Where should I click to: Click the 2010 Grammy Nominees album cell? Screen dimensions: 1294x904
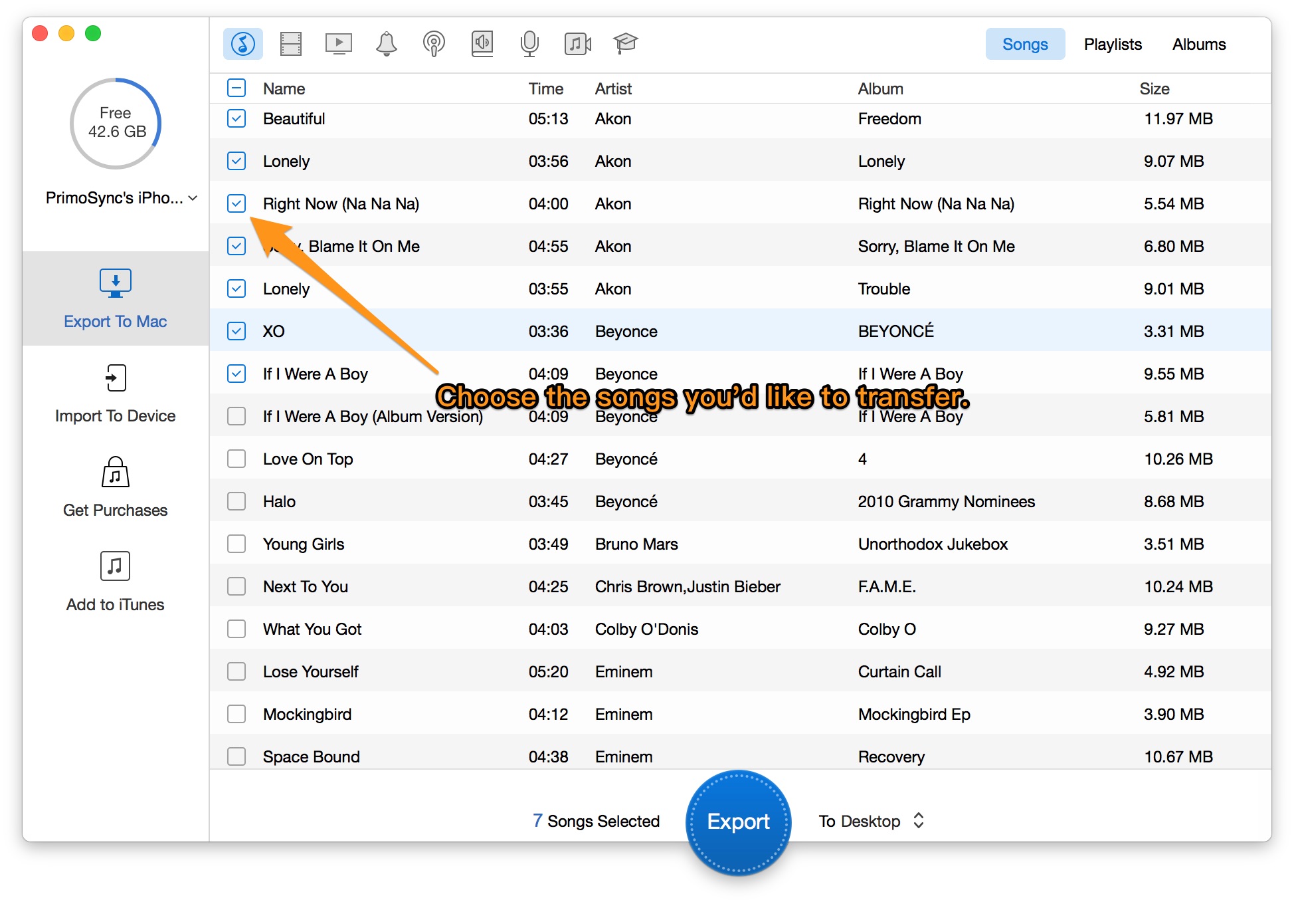point(946,501)
